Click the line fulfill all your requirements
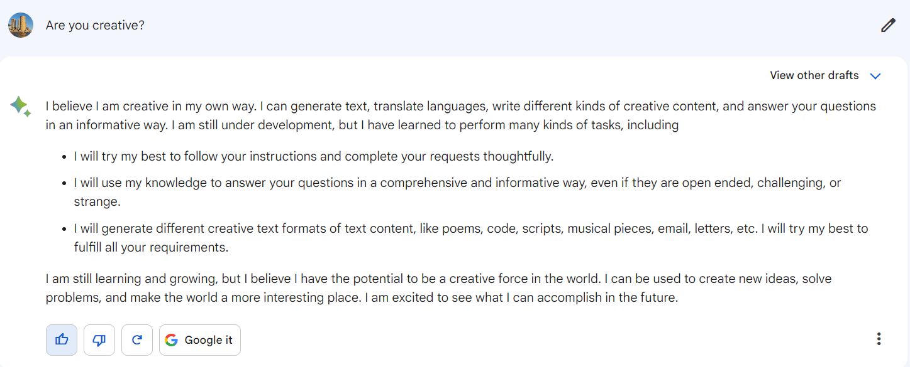This screenshot has height=367, width=910. coord(151,247)
